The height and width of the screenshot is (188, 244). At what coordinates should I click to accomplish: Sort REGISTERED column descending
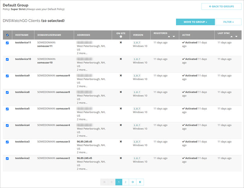(173, 36)
